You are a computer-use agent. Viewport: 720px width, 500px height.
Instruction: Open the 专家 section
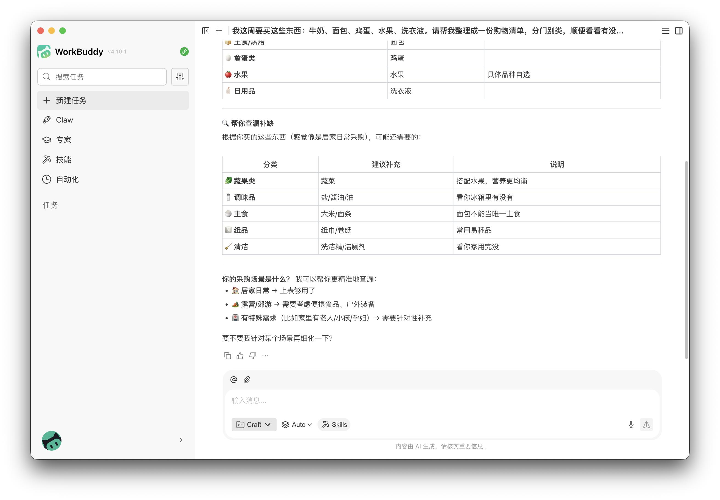(63, 140)
